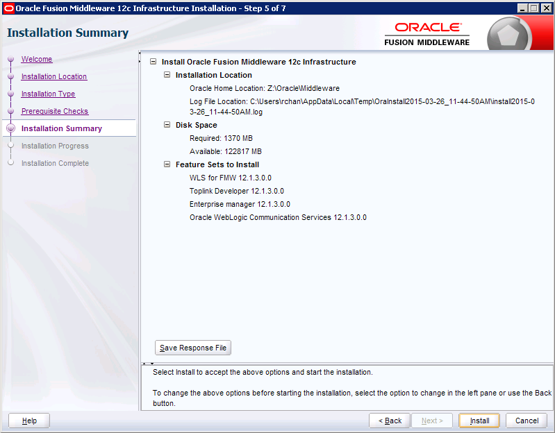555x433 pixels.
Task: Collapse the Installation Location section
Action: [167, 74]
